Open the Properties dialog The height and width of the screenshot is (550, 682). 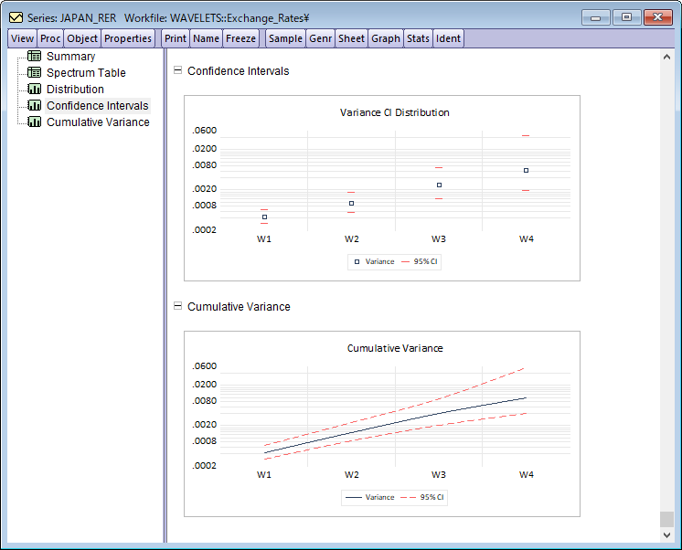coord(128,38)
